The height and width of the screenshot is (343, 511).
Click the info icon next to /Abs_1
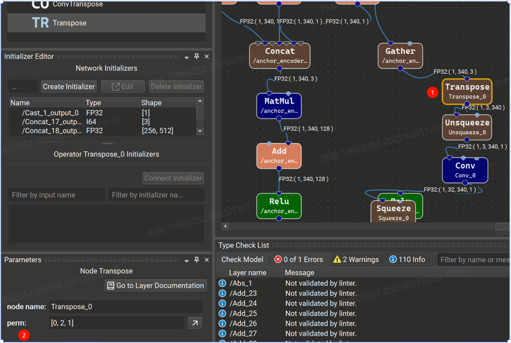(222, 283)
